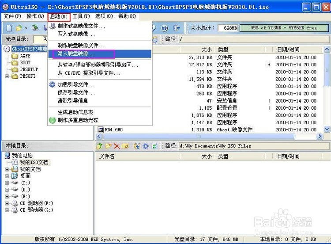Select 写入硬盘映像 menu entry
The height and width of the screenshot is (244, 331).
100,53
